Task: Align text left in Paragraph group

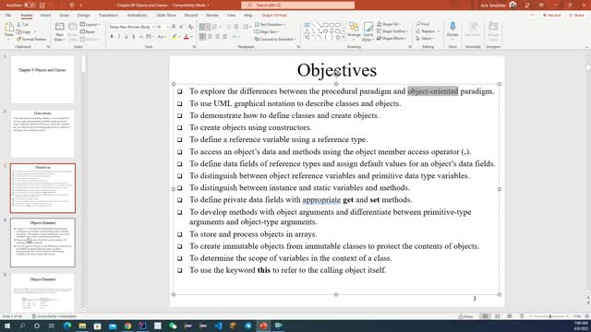Action: [x=203, y=37]
